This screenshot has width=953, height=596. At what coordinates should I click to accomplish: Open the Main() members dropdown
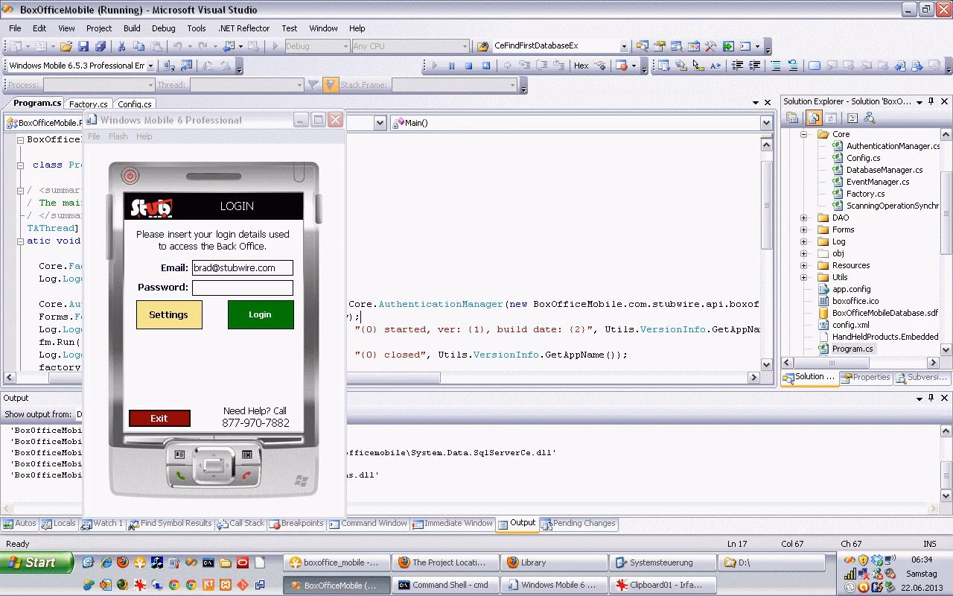click(766, 123)
